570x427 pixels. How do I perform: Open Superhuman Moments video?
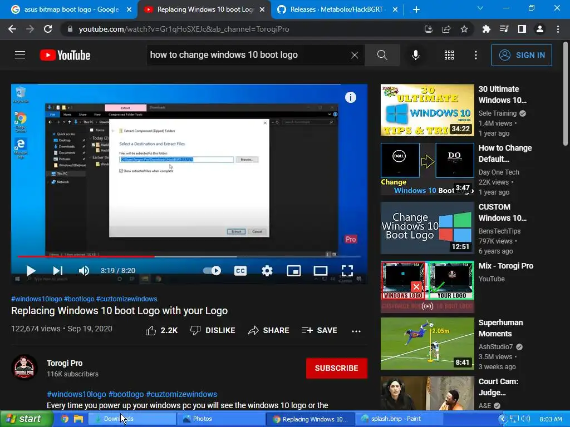point(427,344)
